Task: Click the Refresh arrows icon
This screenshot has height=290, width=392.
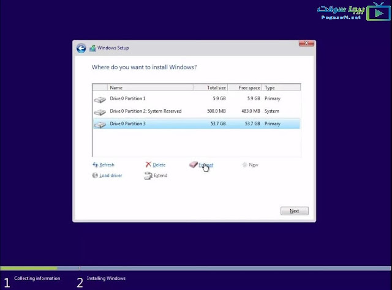Action: (x=96, y=165)
